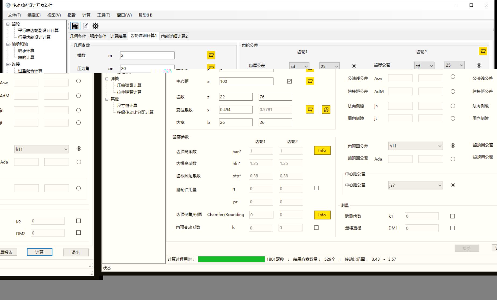
Task: Collapse the 弹簧 tree node
Action: pyautogui.click(x=107, y=79)
